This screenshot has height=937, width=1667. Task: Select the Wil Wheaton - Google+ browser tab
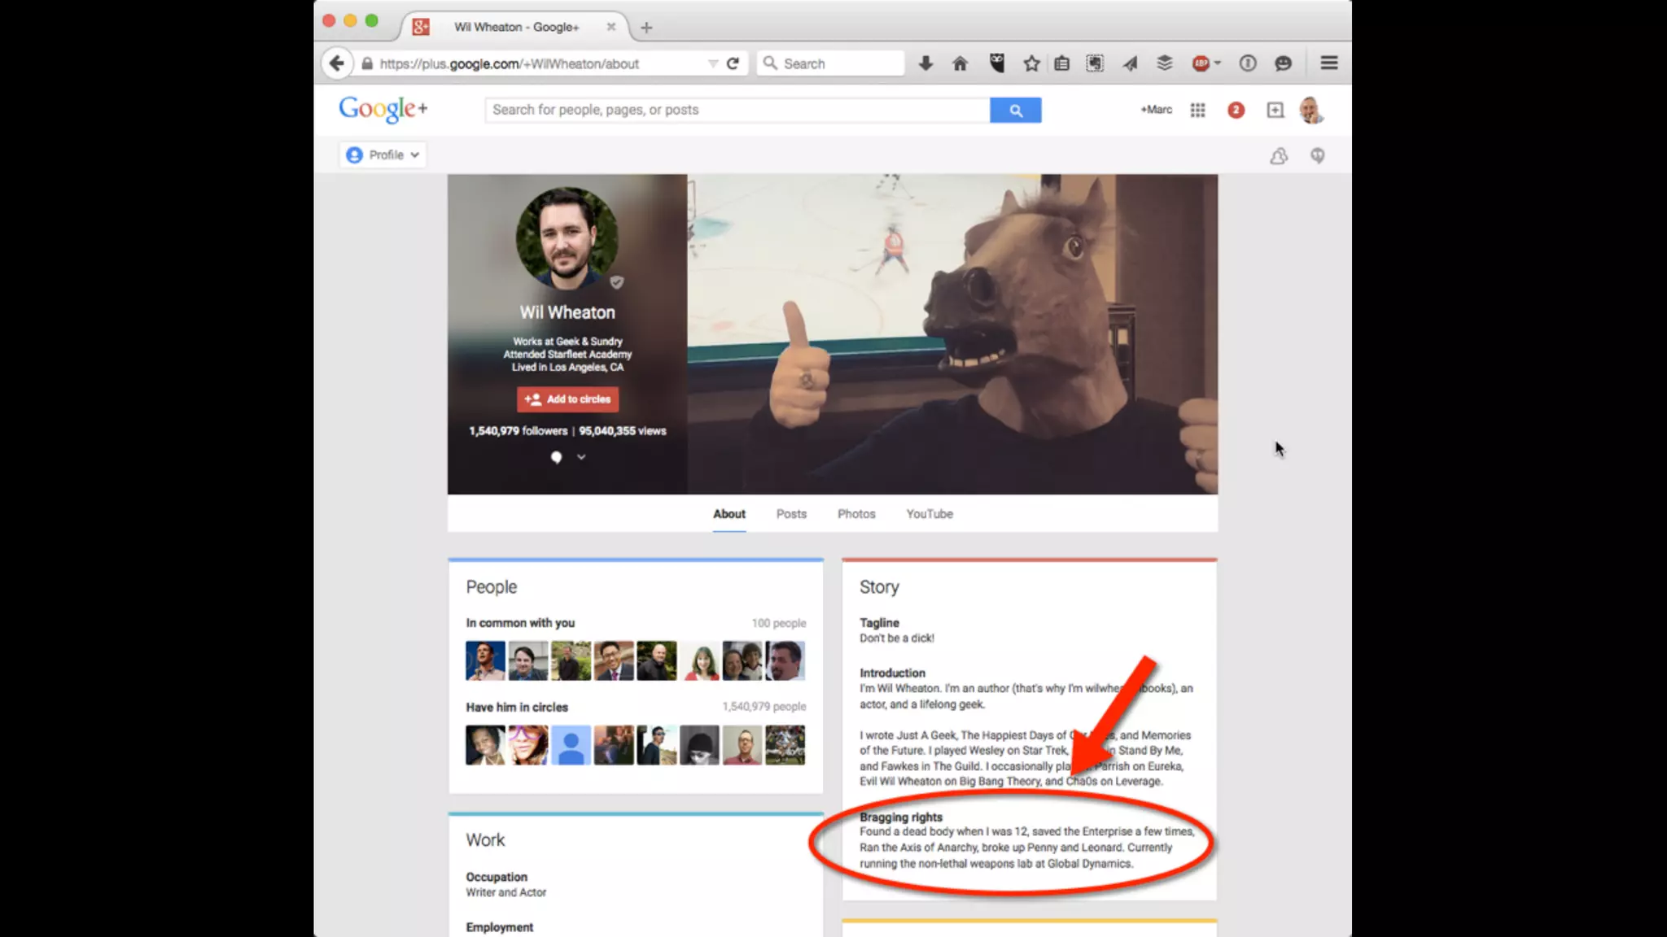click(x=515, y=27)
